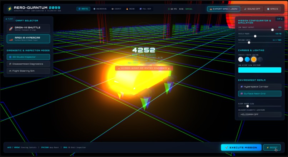Click the Environment Realm heading

click(252, 80)
